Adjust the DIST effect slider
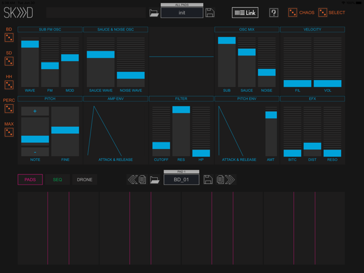Screen dimensions: 364x273 (312, 131)
